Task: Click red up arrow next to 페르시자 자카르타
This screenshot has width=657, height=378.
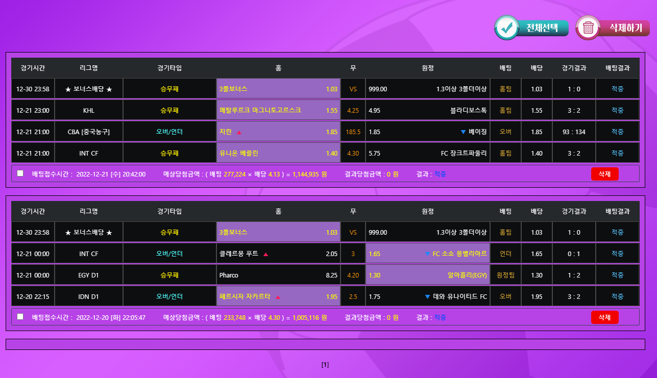Action: coord(278,297)
